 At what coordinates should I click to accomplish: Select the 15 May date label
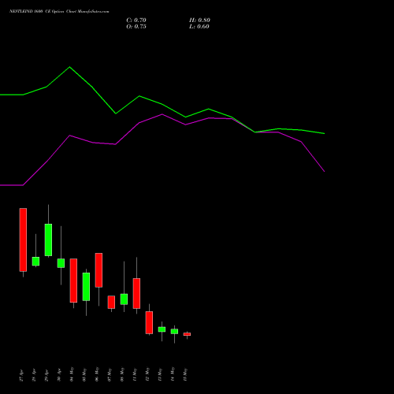pyautogui.click(x=185, y=374)
